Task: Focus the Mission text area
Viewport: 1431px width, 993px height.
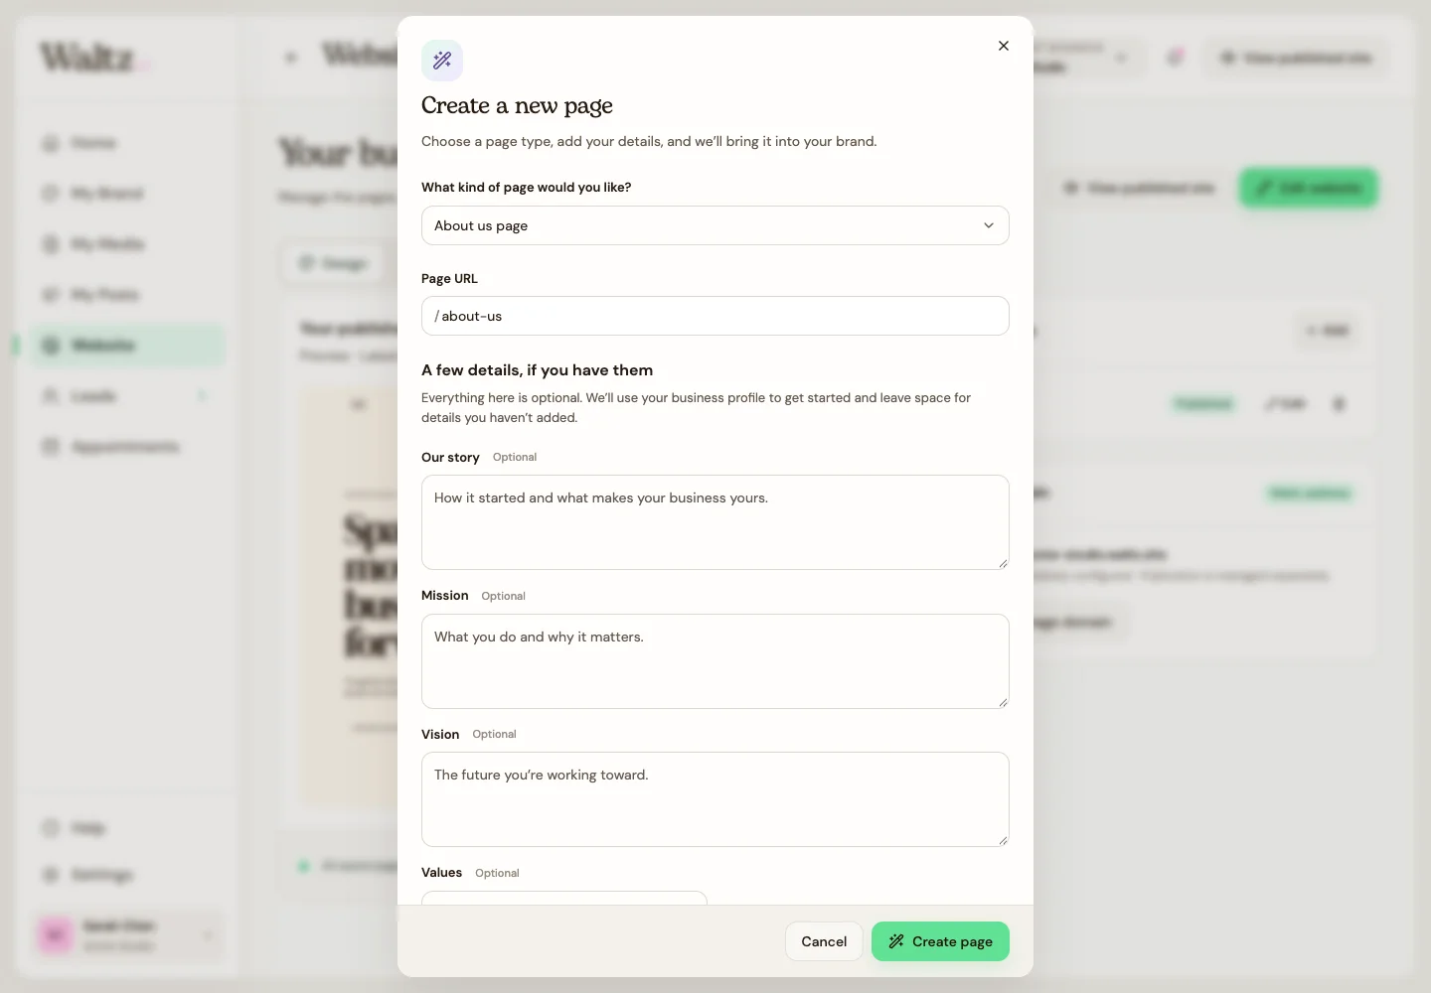Action: click(715, 661)
